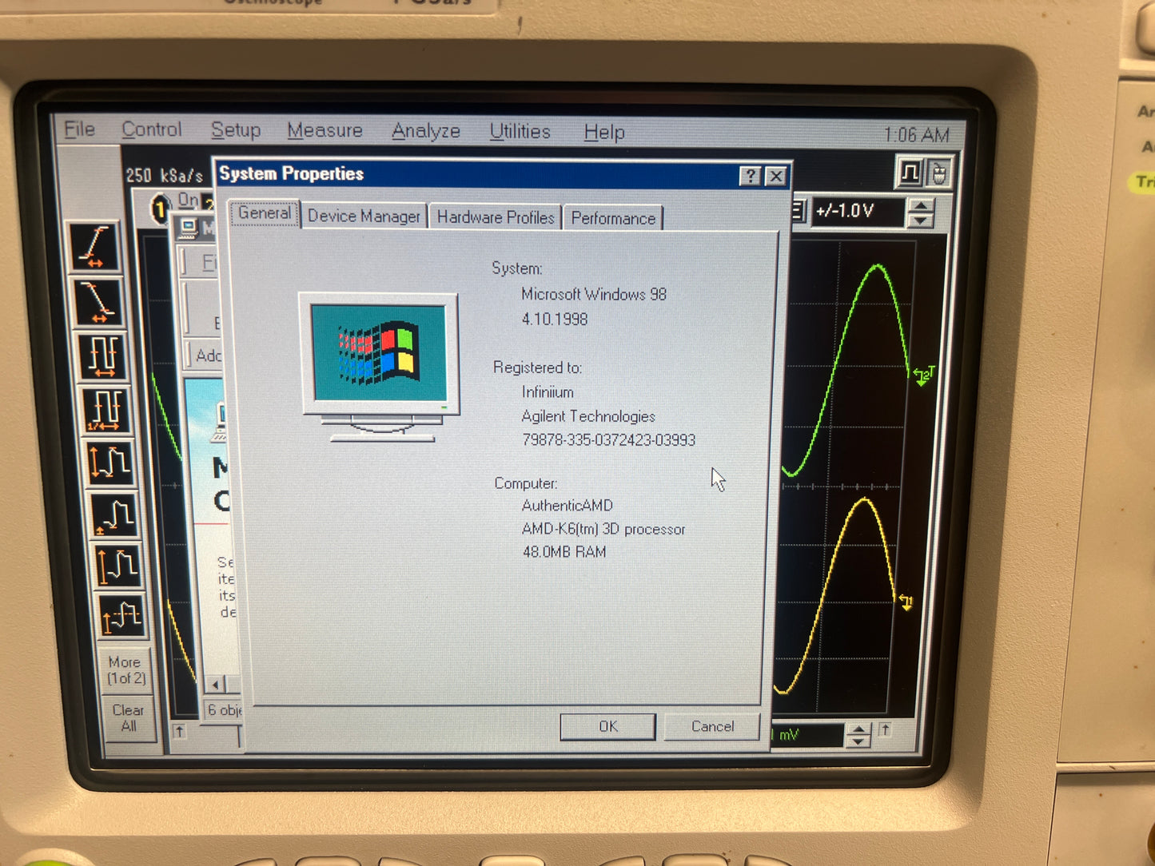This screenshot has width=1155, height=866.
Task: Click the measurement icon with small ± symbol
Action: pos(114,514)
